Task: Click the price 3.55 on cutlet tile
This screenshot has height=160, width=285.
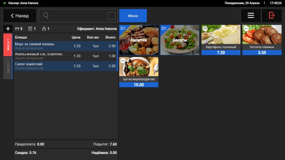Action: point(262,53)
